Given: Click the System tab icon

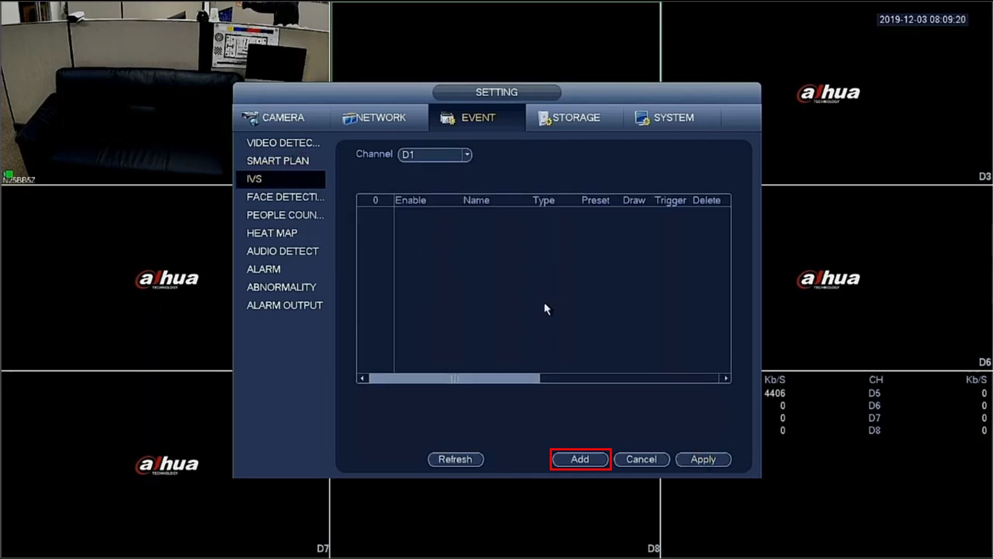Looking at the screenshot, I should point(642,119).
